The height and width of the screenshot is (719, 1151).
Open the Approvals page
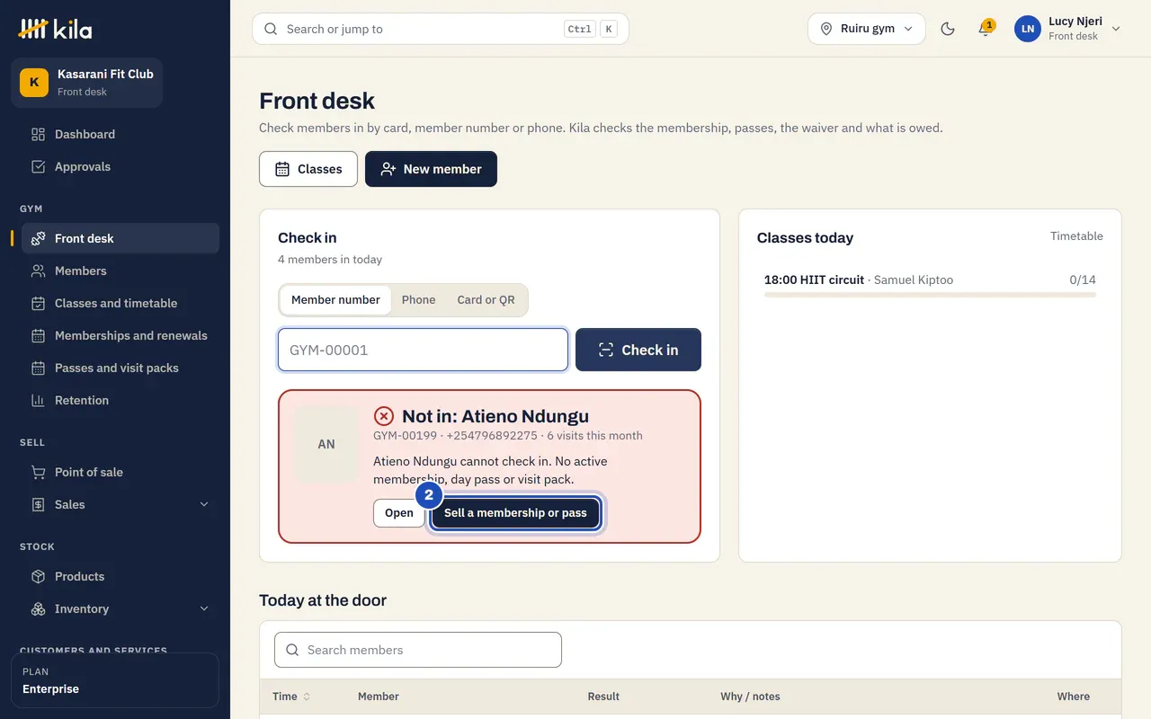tap(120, 166)
